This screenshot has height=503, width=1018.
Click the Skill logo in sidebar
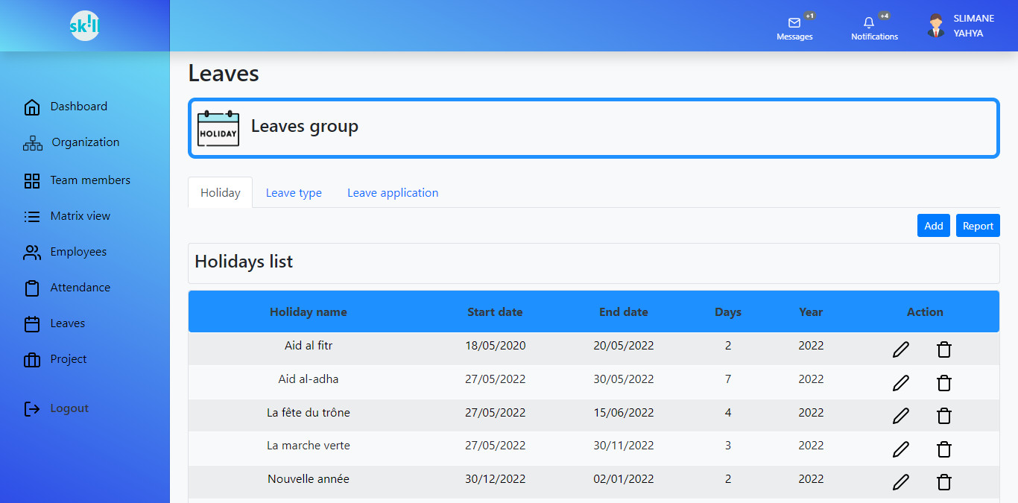(x=84, y=26)
